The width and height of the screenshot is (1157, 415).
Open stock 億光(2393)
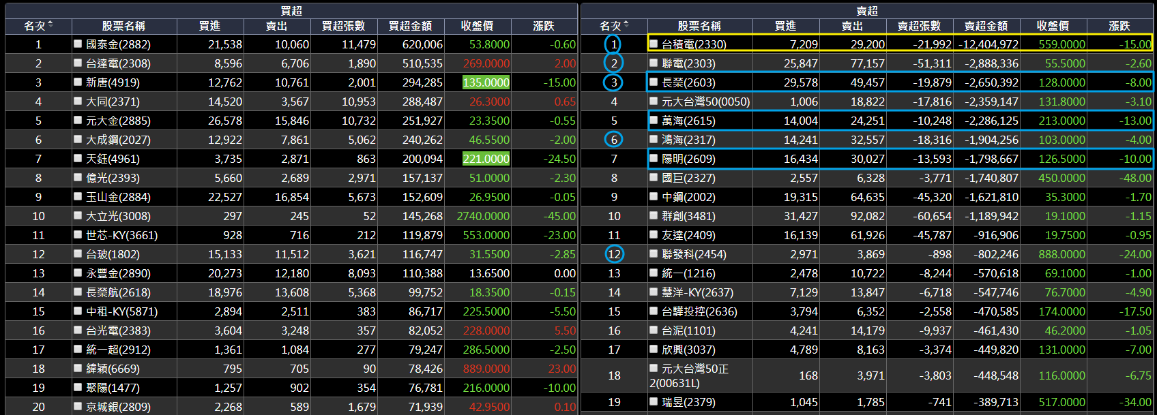click(113, 178)
